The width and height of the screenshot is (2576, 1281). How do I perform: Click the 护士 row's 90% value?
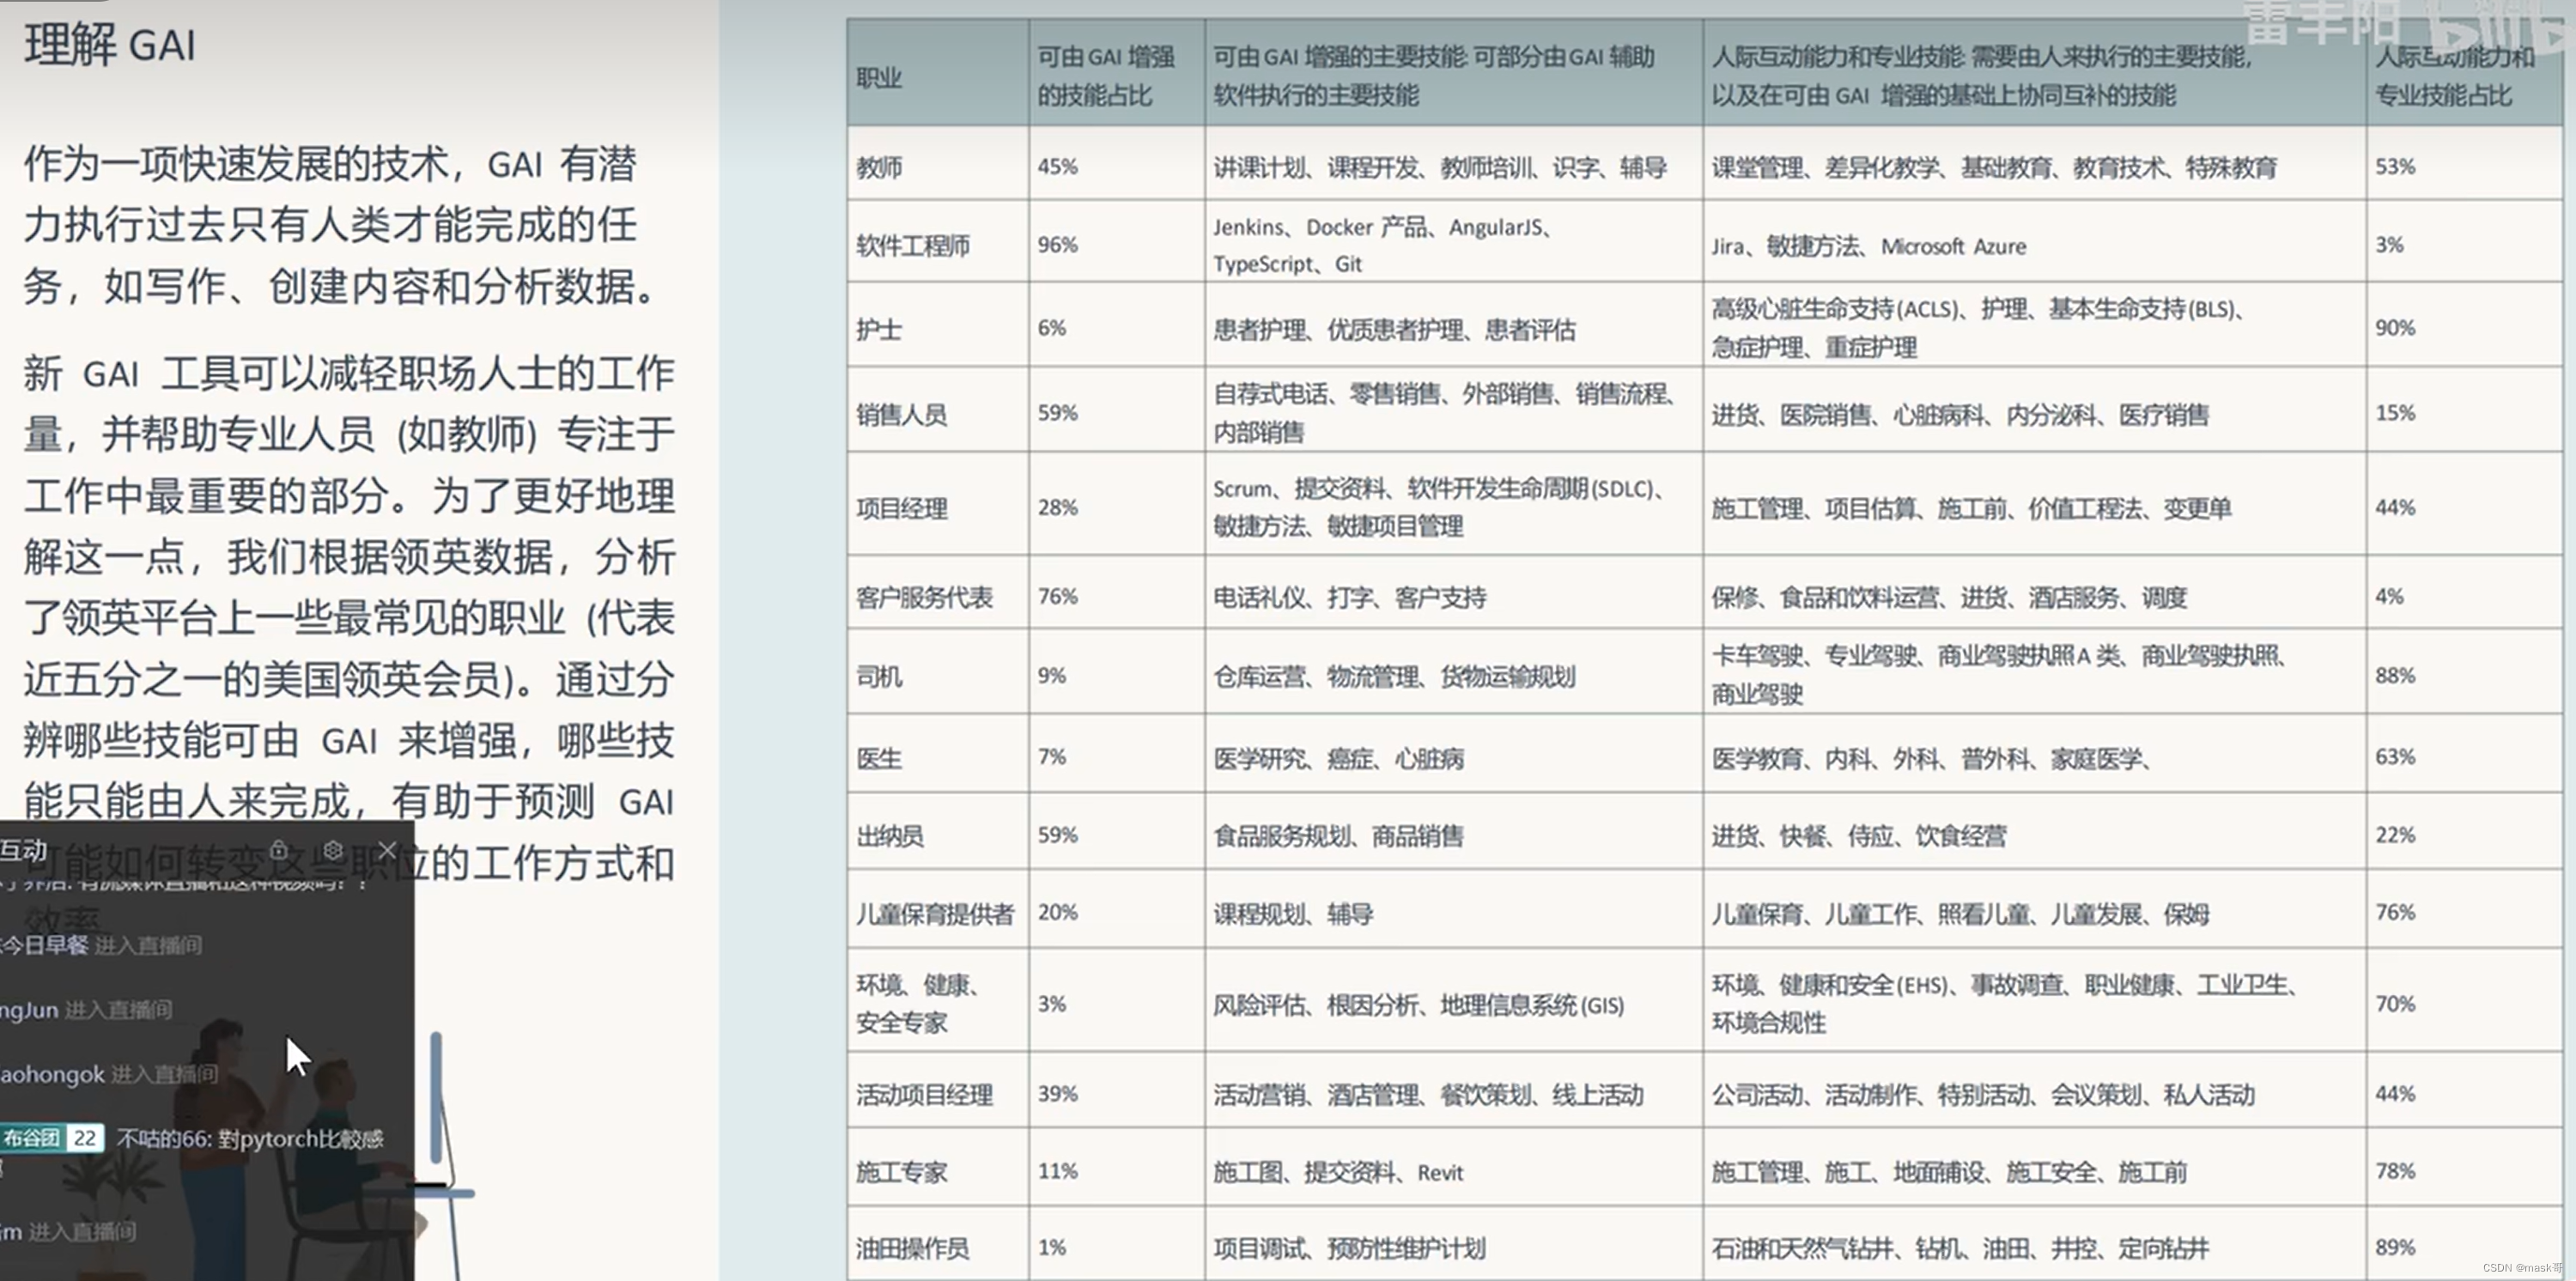pyautogui.click(x=2394, y=328)
